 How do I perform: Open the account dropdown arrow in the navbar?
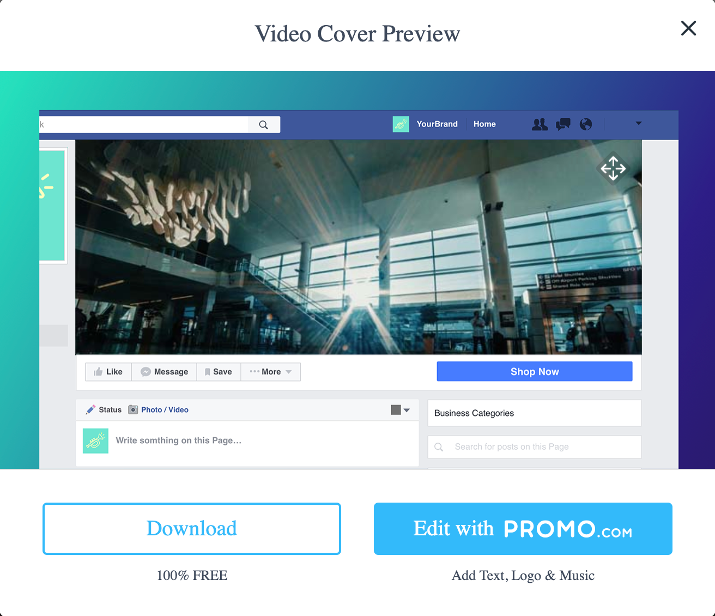click(x=638, y=124)
